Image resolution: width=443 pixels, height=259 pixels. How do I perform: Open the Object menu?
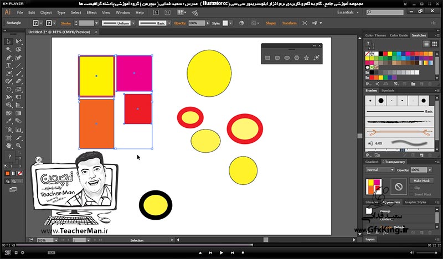tap(46, 12)
